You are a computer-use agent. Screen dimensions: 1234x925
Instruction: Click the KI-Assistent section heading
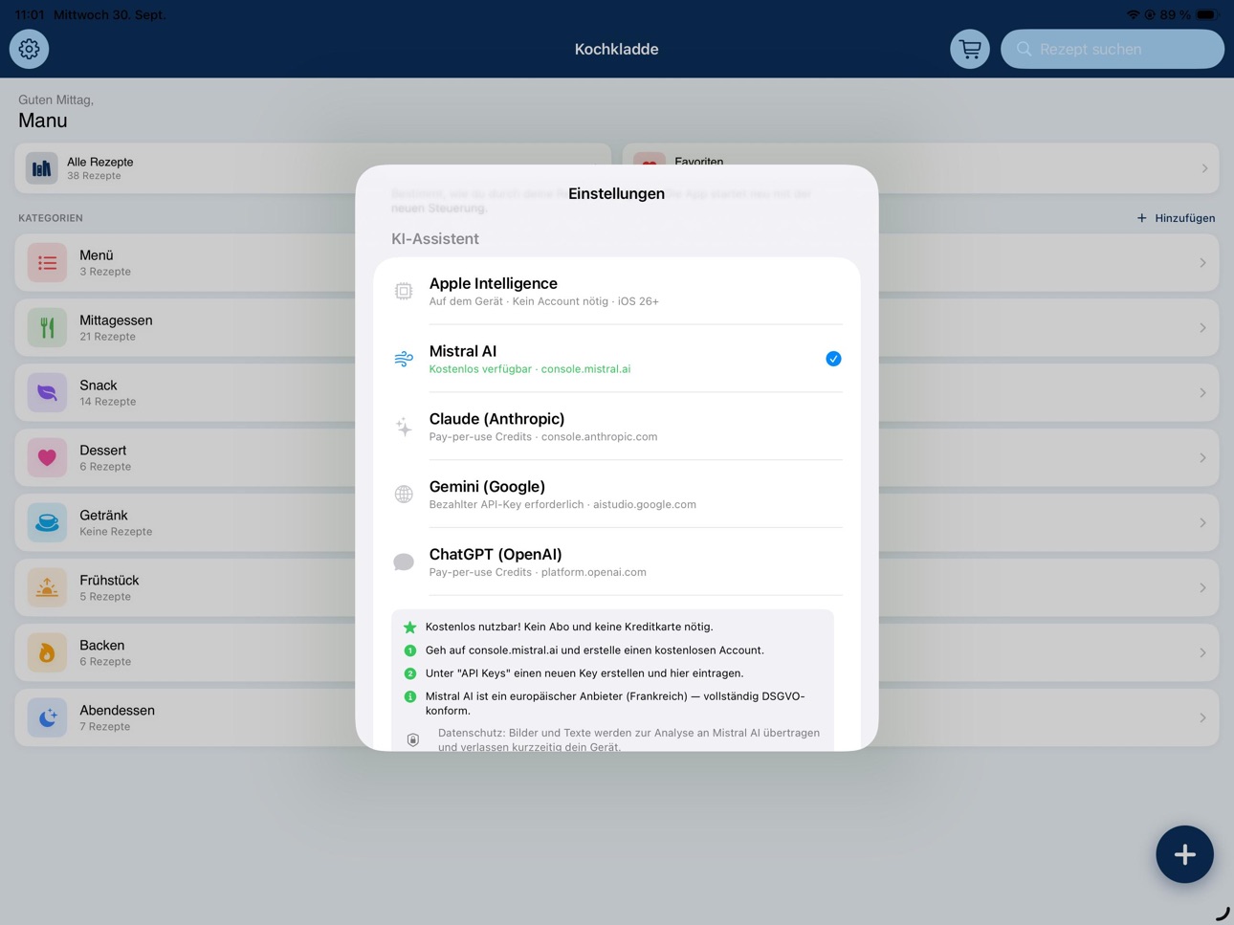point(435,239)
